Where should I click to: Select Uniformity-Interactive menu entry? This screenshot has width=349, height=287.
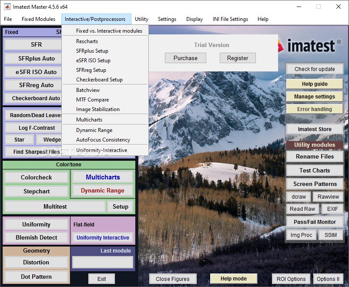[x=105, y=150]
